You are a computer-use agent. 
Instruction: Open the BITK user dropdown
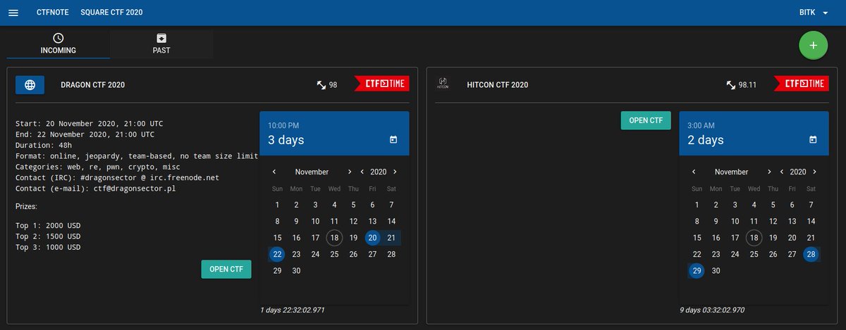click(813, 13)
